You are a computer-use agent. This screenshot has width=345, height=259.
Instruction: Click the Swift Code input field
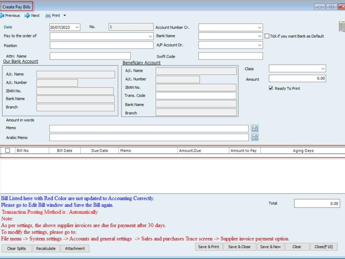coord(230,56)
